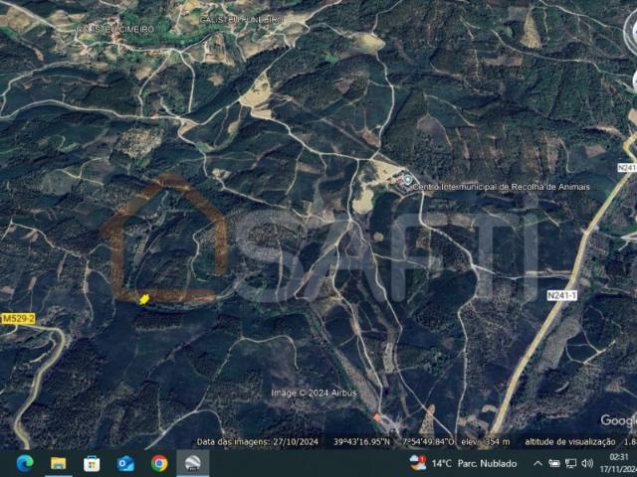Click the Google logo in bottom corner
Screen dimensions: 637x477
(618, 421)
